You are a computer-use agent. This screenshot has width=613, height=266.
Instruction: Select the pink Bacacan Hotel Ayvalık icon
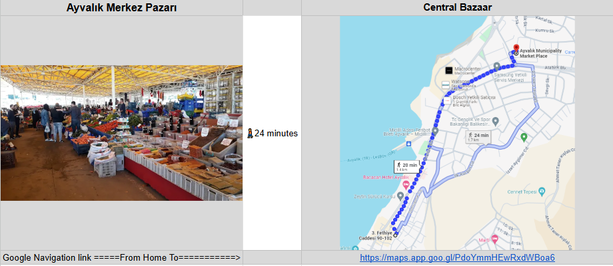pos(406,185)
